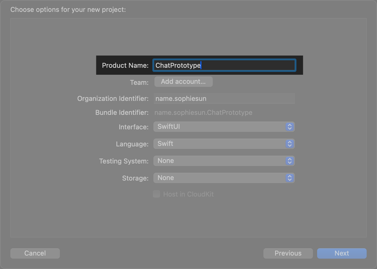377x269 pixels.
Task: Click the 'Product Name:' label
Action: point(125,65)
